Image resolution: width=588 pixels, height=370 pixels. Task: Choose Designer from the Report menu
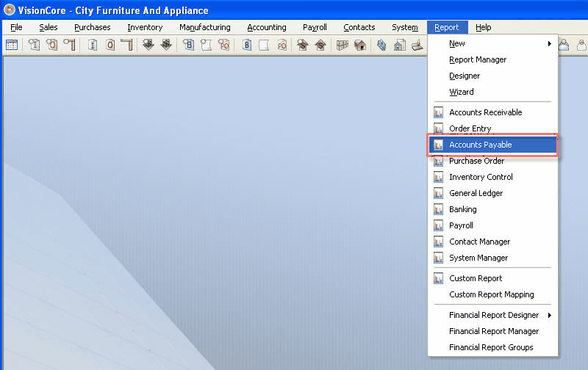click(492, 76)
